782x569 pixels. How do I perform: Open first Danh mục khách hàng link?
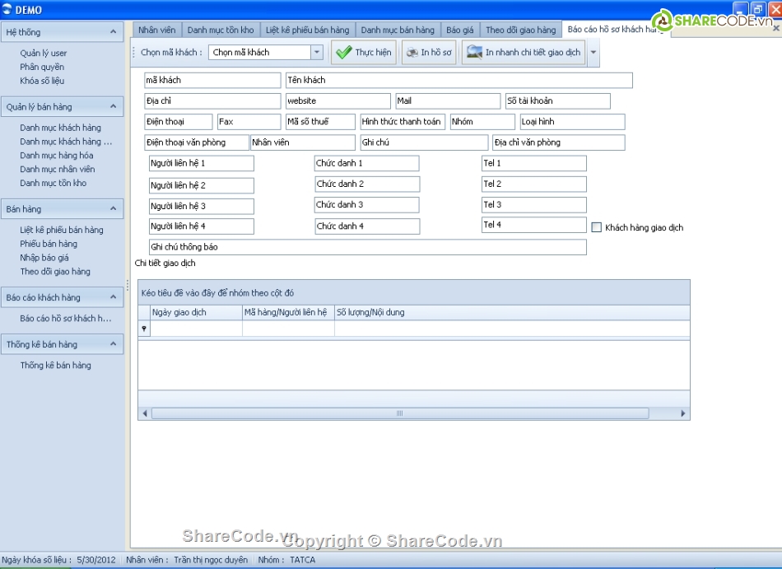tap(60, 128)
